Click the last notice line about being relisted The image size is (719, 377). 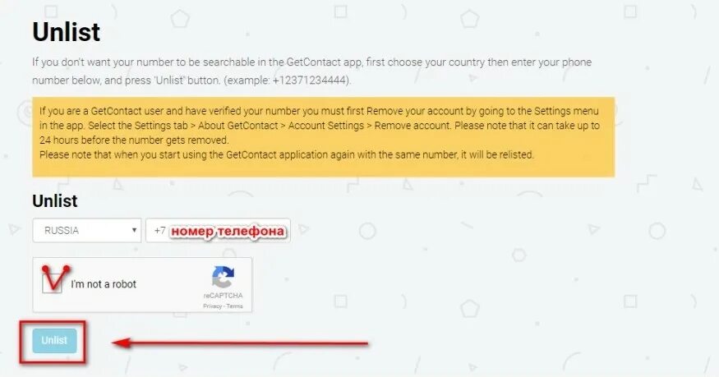pos(287,155)
